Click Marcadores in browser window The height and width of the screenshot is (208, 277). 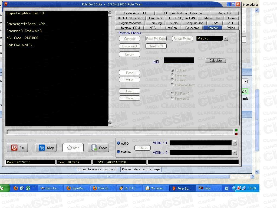[250, 5]
